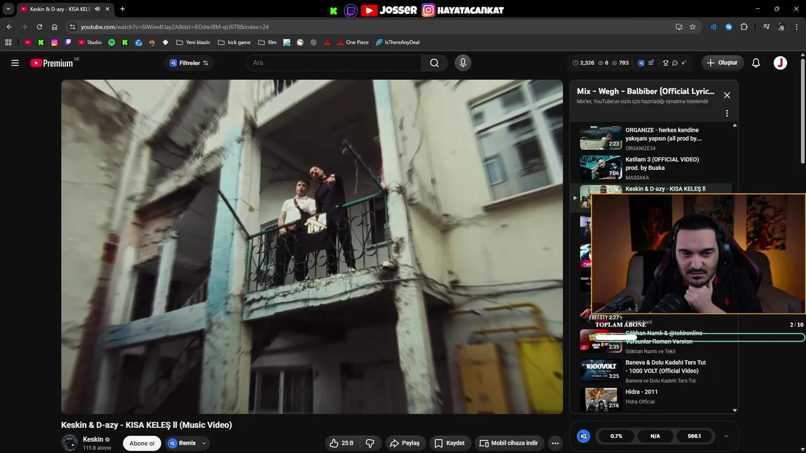
Task: Open Chrome three-dot menu
Action: (x=797, y=27)
